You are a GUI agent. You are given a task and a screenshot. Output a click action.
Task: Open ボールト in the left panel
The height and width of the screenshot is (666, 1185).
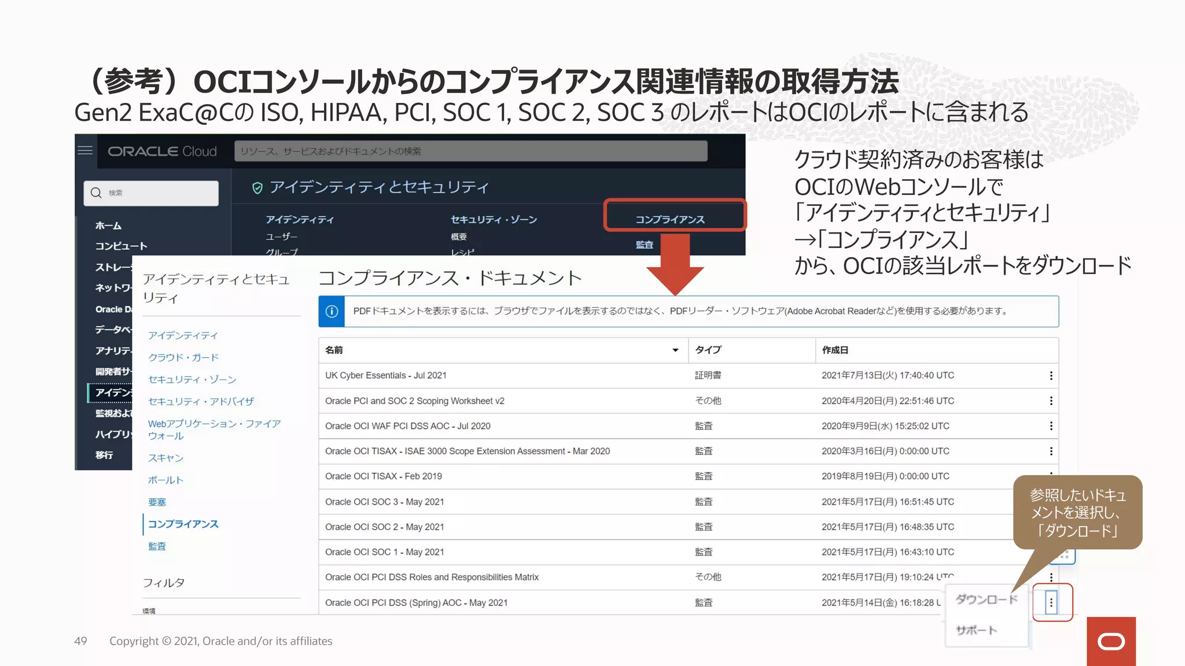[165, 480]
